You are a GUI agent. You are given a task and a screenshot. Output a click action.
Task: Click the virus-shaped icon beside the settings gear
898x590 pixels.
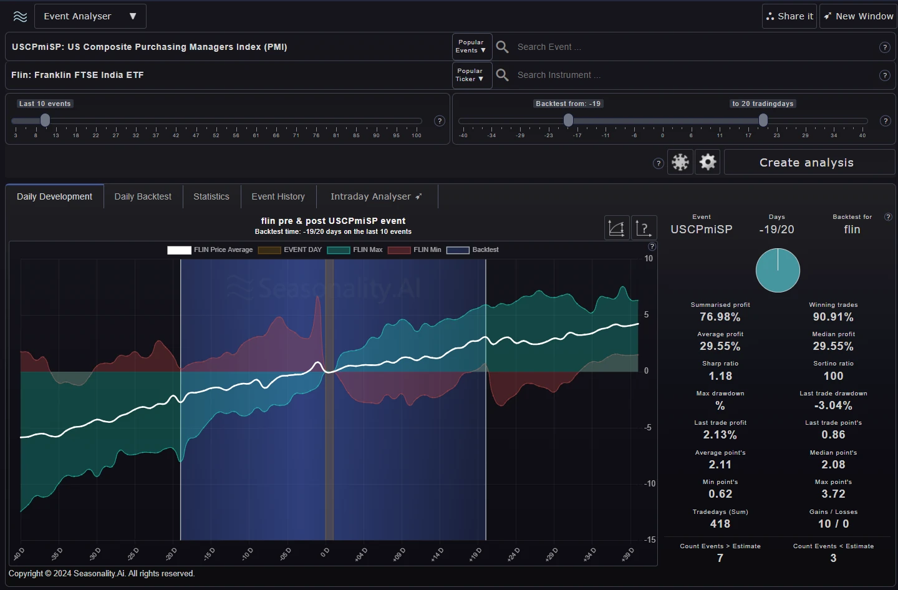(x=680, y=162)
